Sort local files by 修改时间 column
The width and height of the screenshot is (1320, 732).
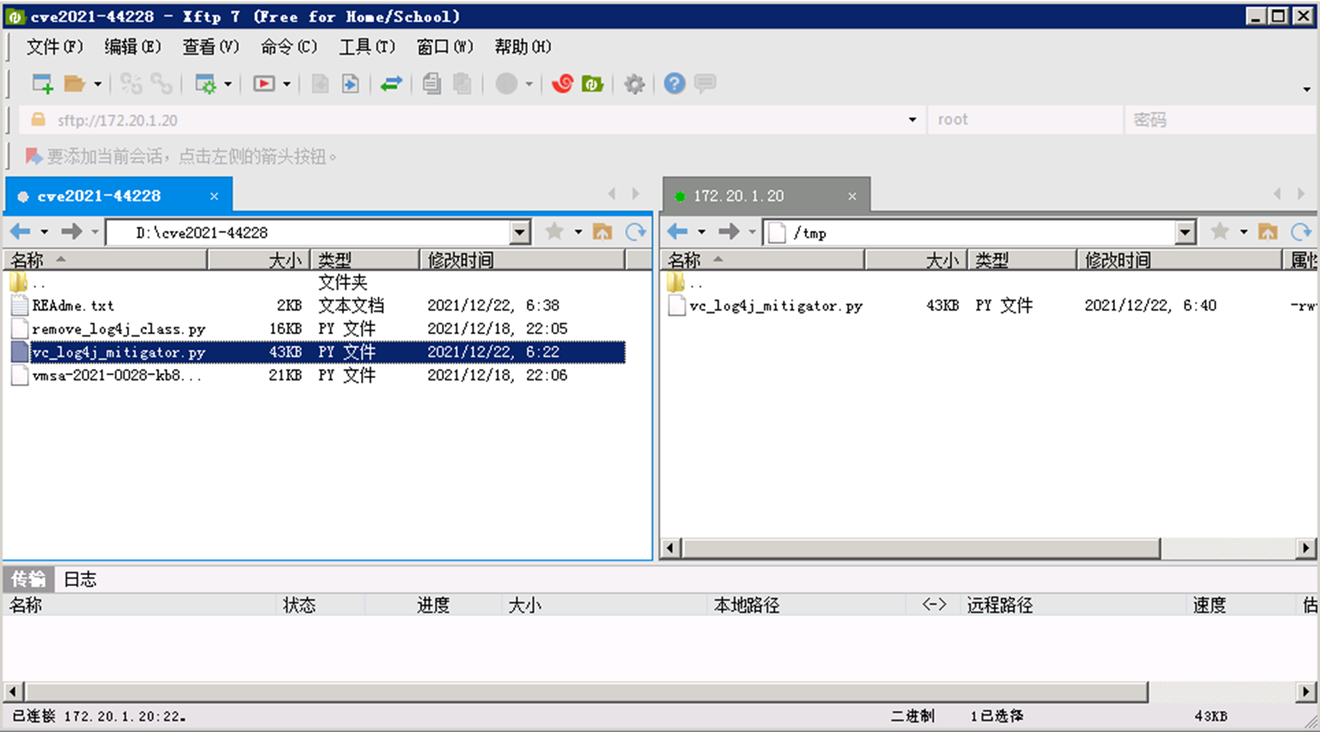point(521,260)
